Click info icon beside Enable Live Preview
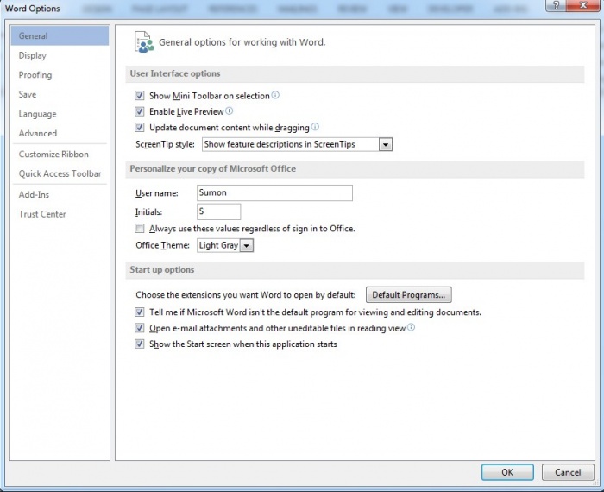The width and height of the screenshot is (604, 492). point(230,111)
